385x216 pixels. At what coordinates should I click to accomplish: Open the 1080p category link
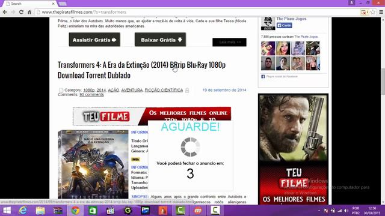click(89, 90)
